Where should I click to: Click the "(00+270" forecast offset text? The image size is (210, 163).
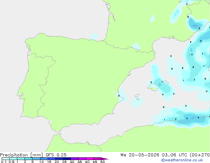click(x=200, y=155)
